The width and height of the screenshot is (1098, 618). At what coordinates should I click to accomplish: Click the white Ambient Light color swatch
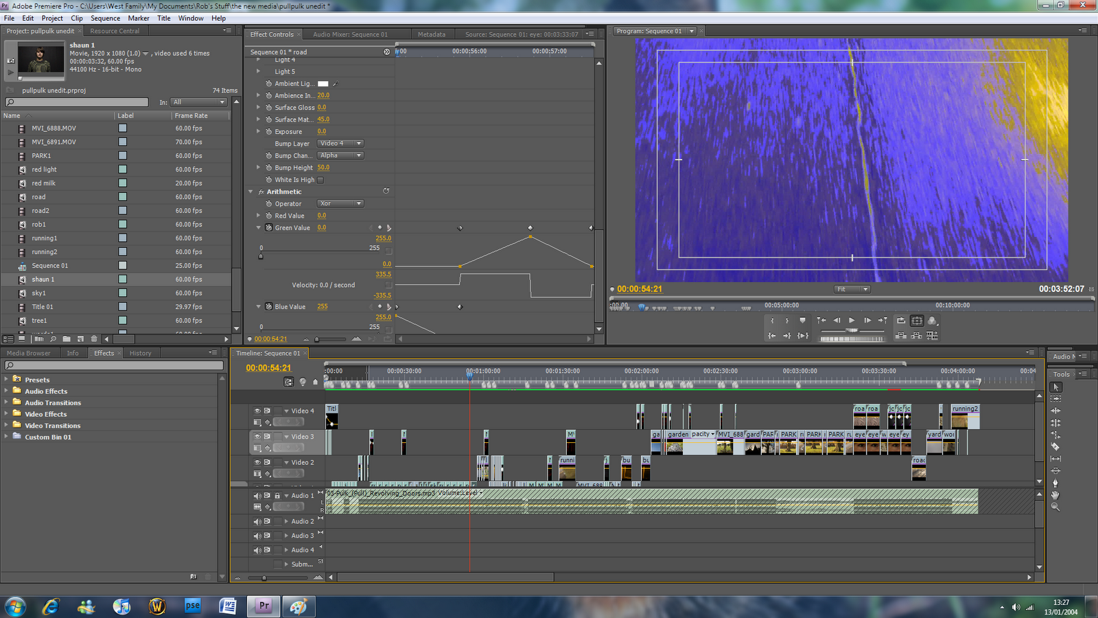pos(324,83)
